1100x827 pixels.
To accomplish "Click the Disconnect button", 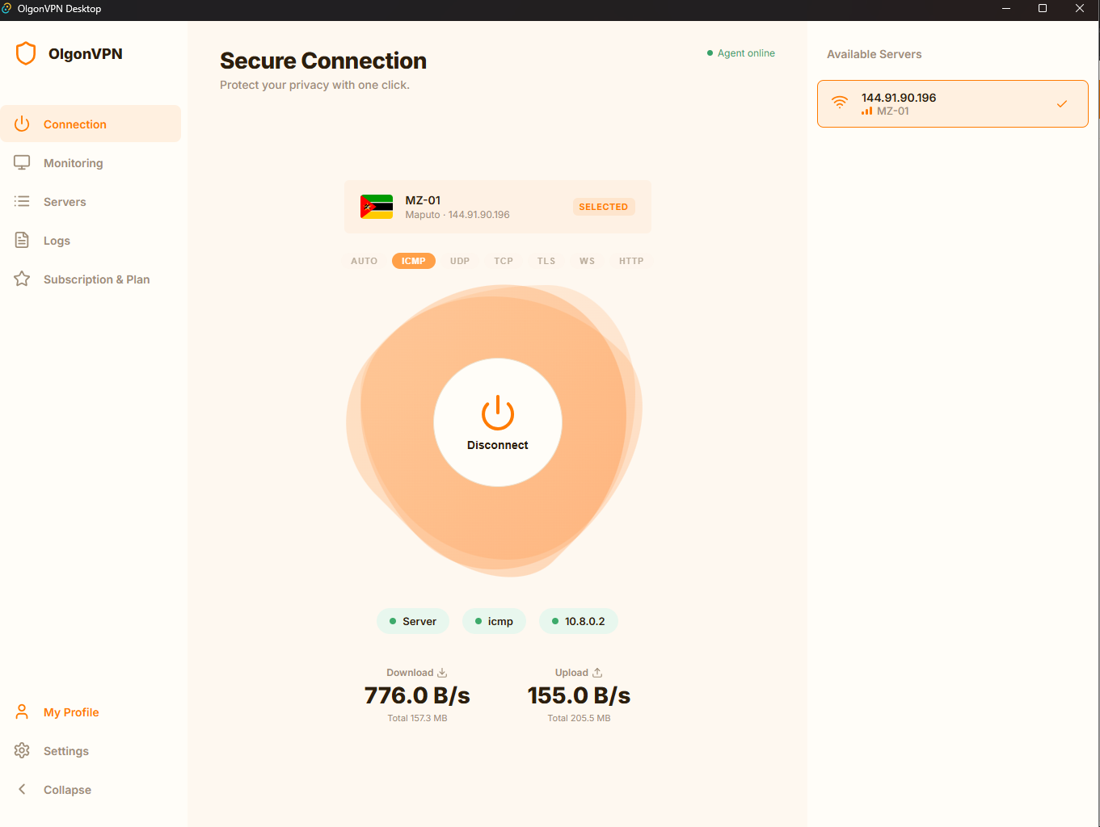I will pos(498,422).
